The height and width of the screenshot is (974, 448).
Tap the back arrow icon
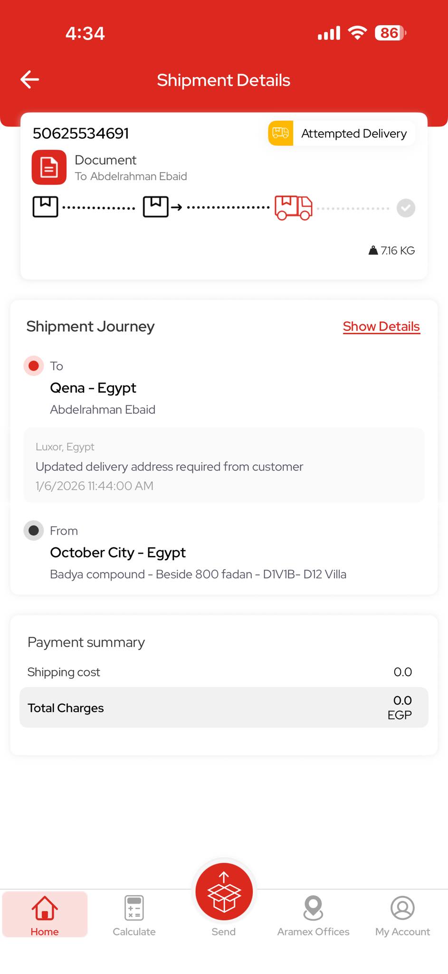click(29, 80)
